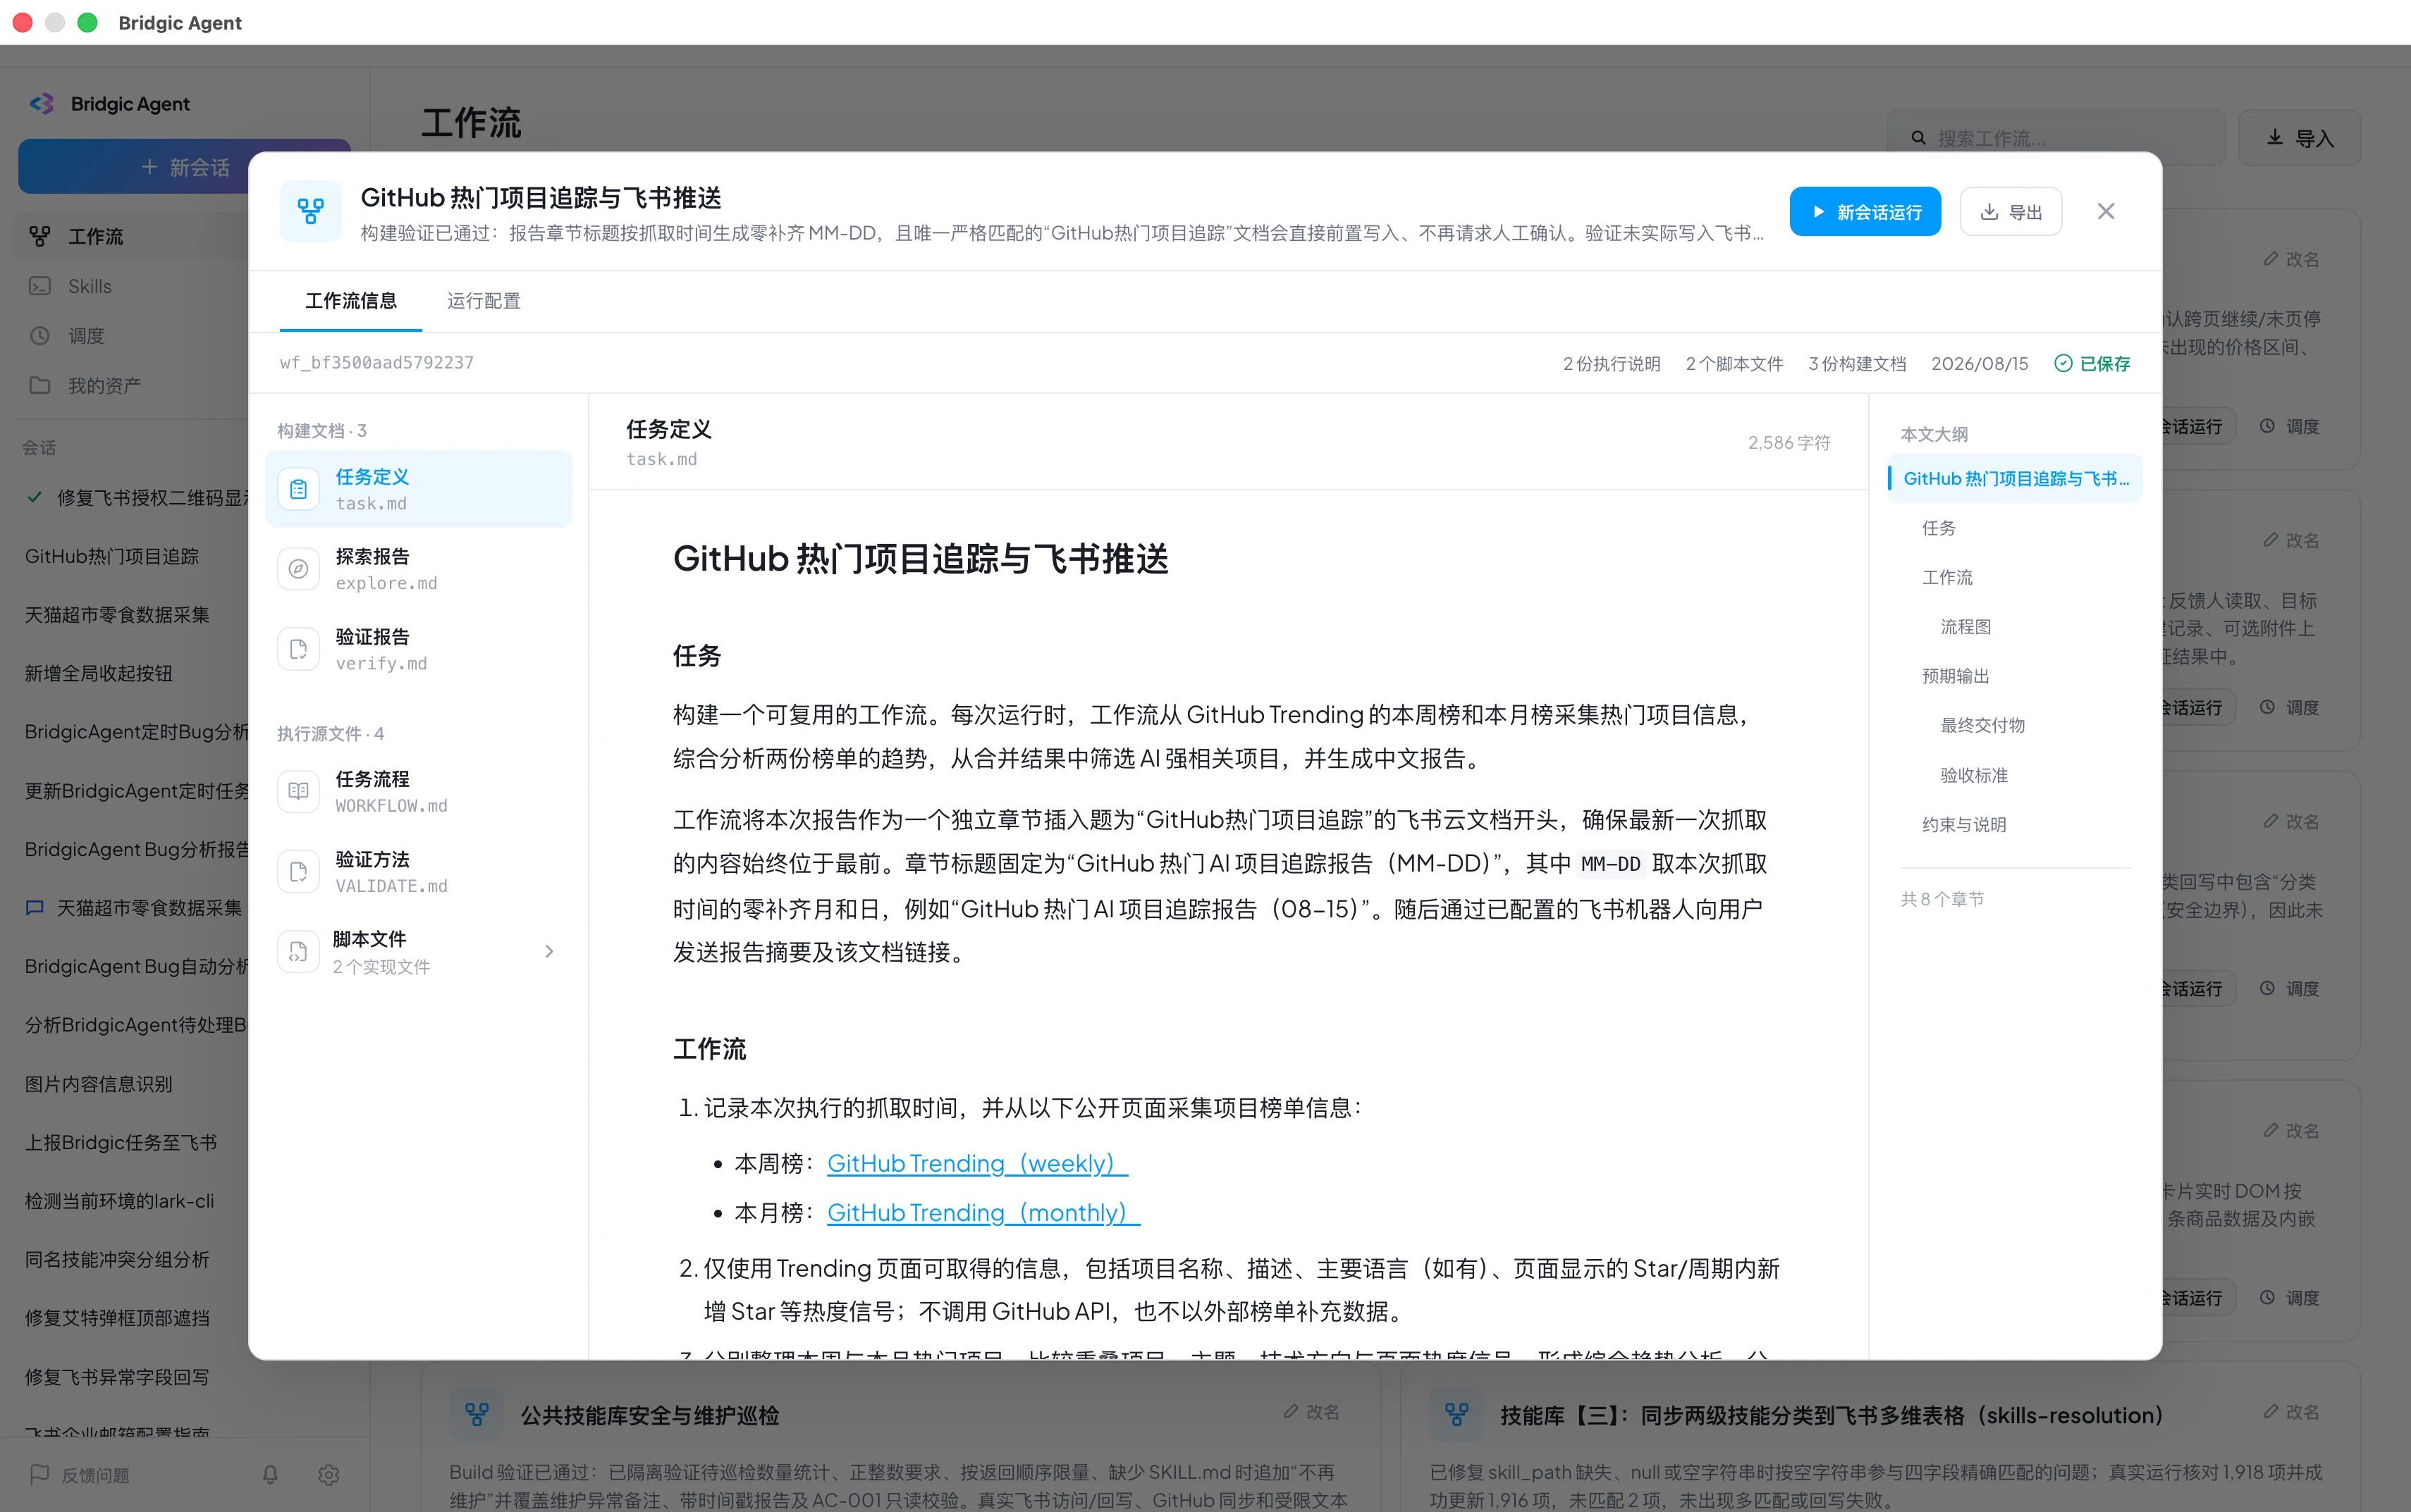This screenshot has height=1512, width=2411.
Task: Close the workflow detail dialog
Action: (2106, 211)
